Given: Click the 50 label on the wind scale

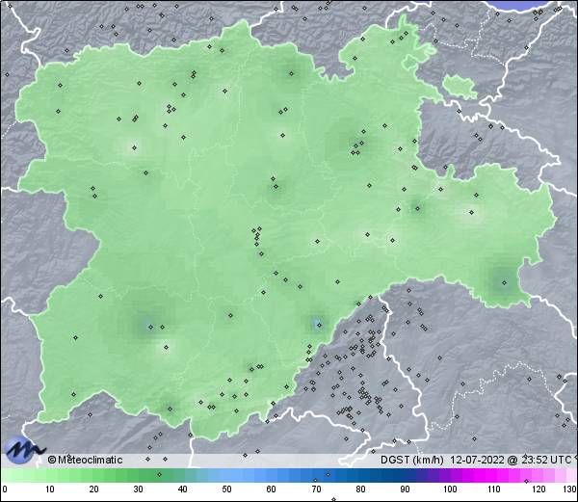Looking at the screenshot, I should click(226, 489).
